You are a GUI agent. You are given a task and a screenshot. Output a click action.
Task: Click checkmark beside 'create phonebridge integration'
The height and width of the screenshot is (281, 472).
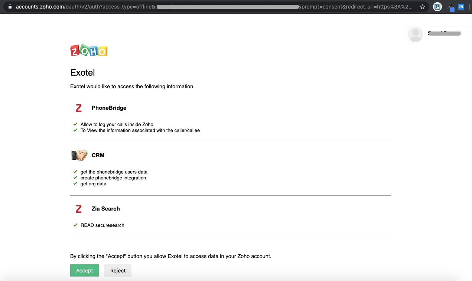[x=75, y=178]
